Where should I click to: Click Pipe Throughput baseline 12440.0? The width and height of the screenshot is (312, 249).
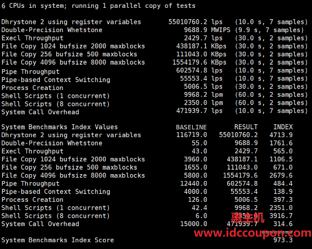click(x=193, y=183)
